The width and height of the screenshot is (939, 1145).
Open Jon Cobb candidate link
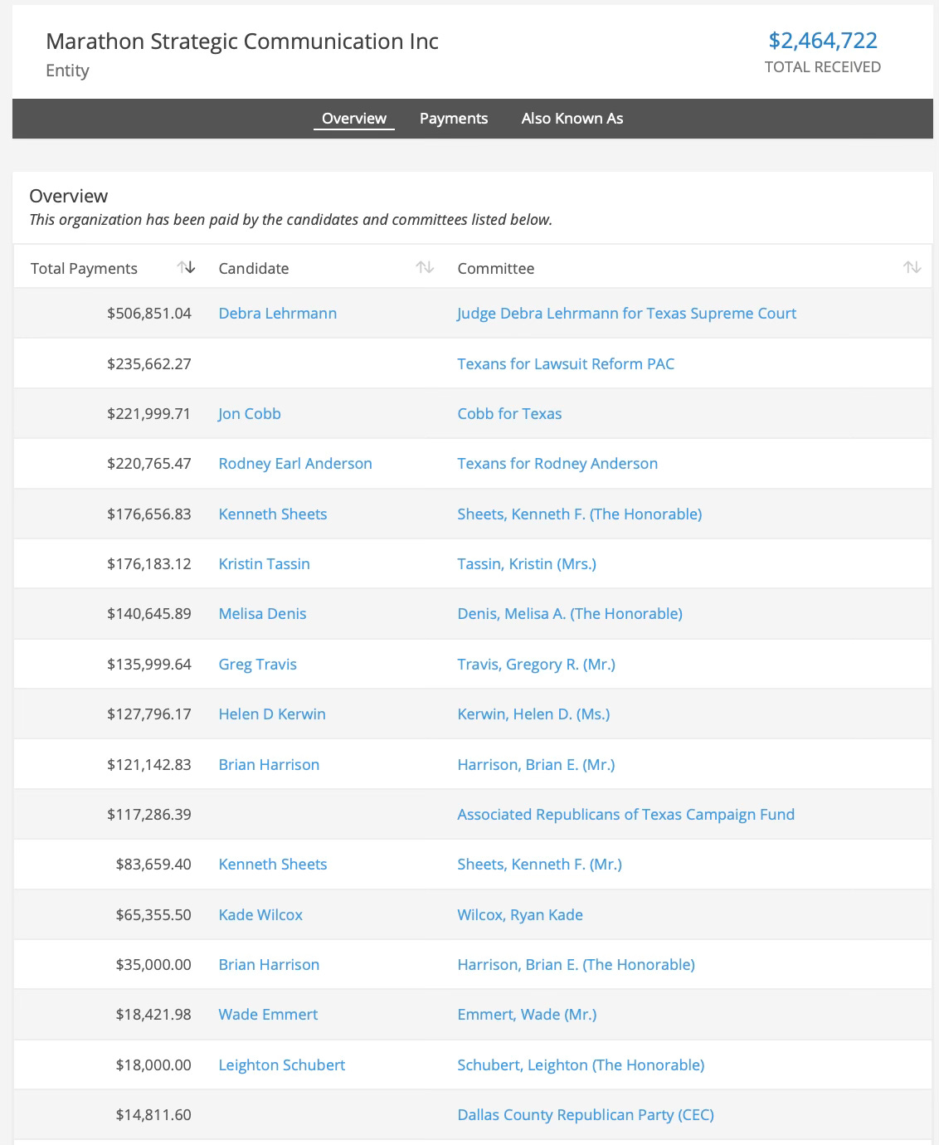click(250, 413)
